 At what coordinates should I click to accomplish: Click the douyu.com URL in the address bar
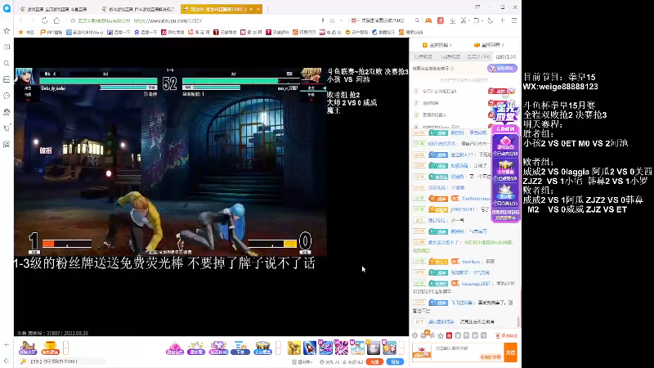pos(168,20)
